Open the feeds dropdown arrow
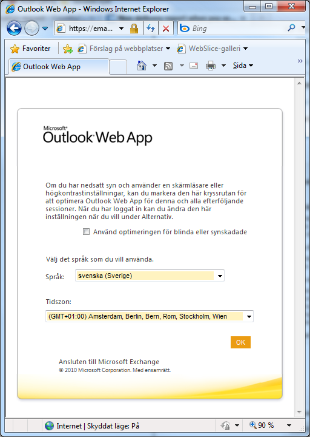This screenshot has width=310, height=437. point(182,66)
